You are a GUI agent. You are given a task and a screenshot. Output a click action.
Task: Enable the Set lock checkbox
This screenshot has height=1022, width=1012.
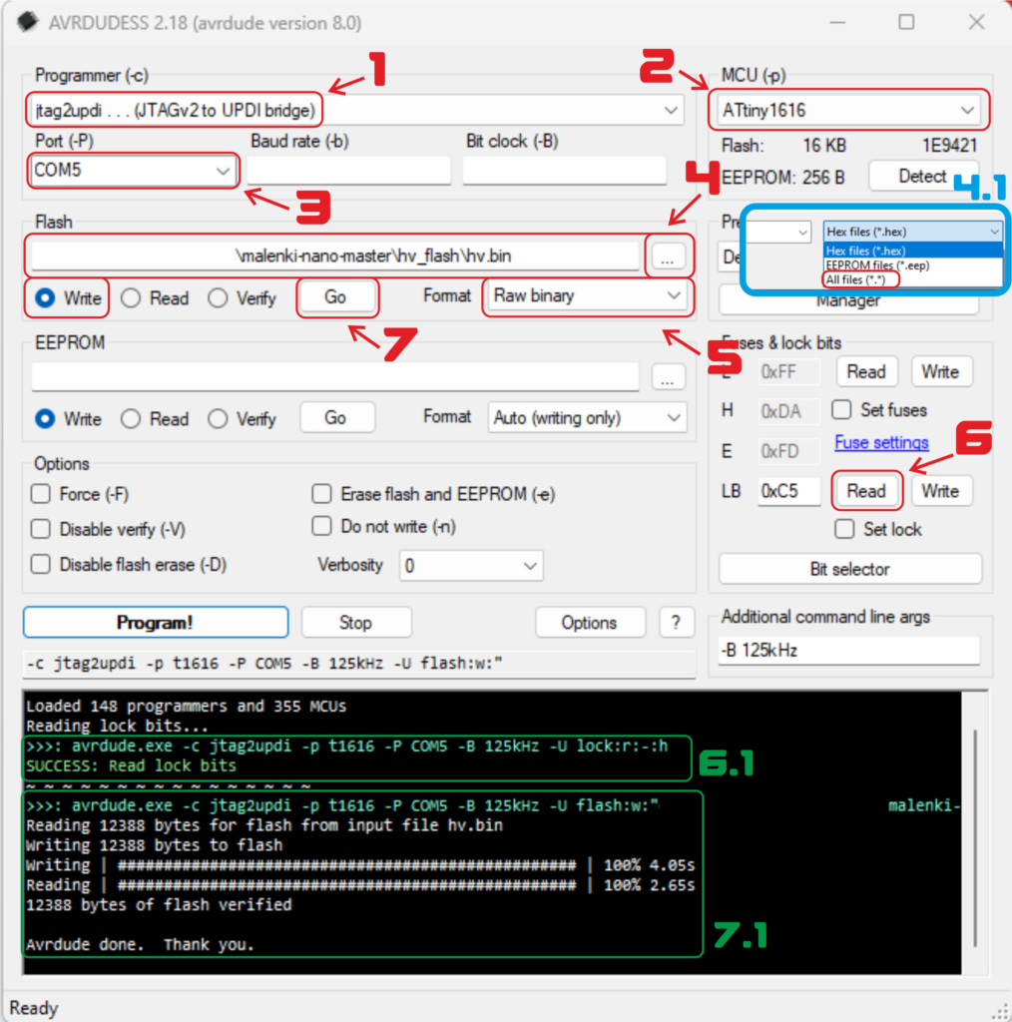(x=877, y=529)
